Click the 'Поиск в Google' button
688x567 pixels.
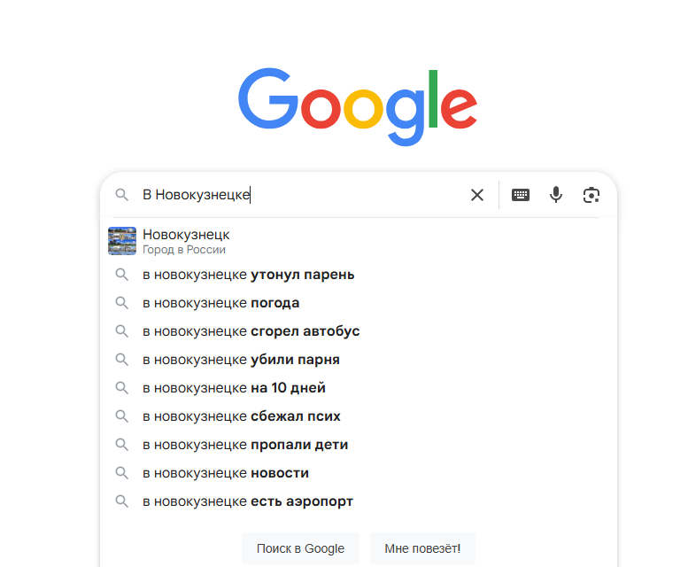tap(300, 548)
